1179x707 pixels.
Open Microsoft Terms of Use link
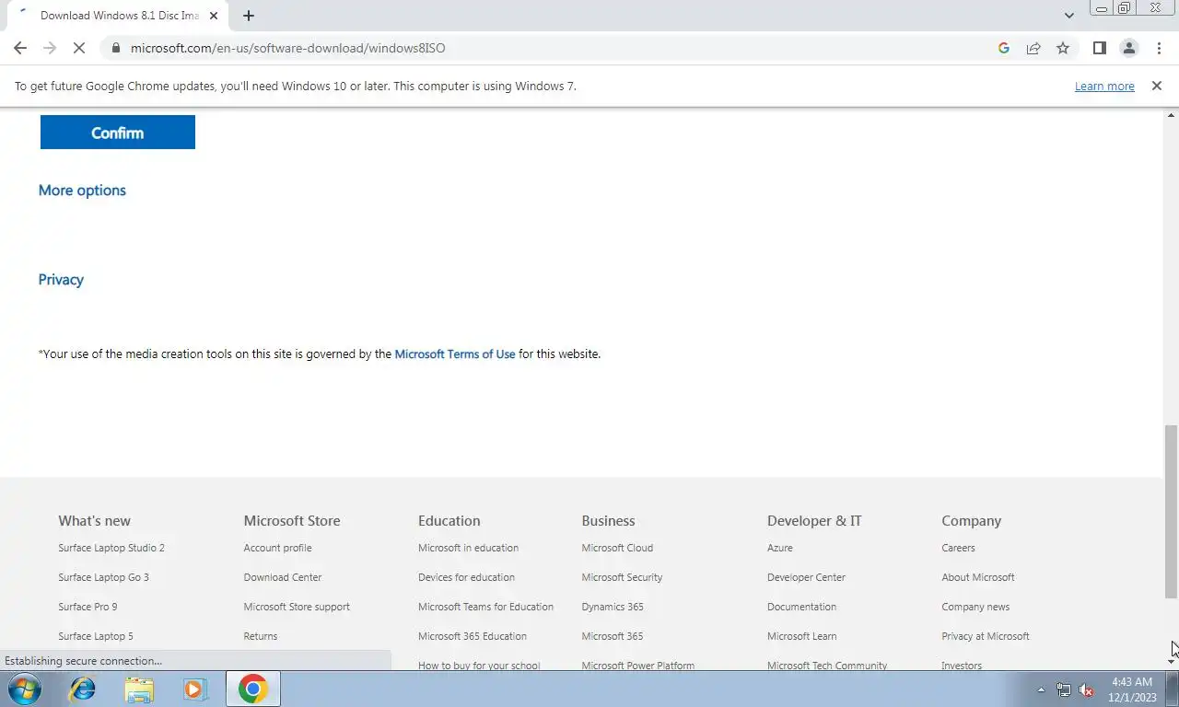[x=455, y=353]
